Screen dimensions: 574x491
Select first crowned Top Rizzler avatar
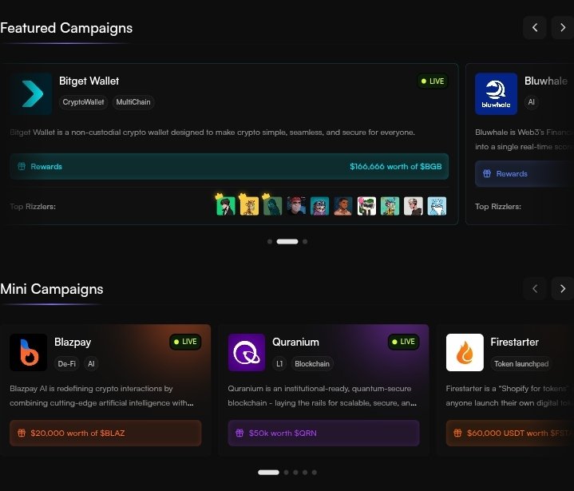225,205
